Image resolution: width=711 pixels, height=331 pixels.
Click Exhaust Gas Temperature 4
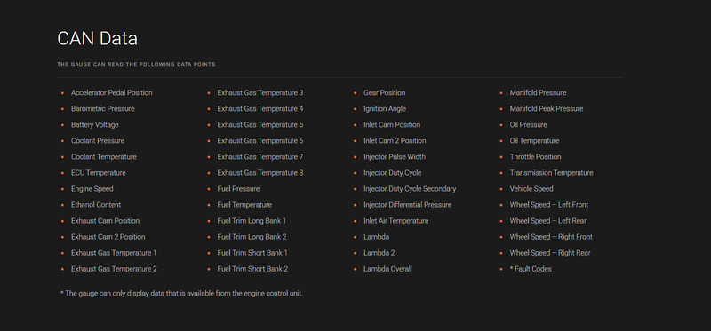[x=260, y=108]
